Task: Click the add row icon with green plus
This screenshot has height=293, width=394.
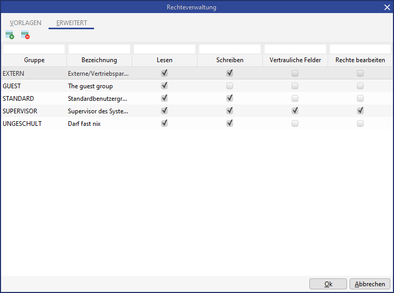Action: point(9,36)
